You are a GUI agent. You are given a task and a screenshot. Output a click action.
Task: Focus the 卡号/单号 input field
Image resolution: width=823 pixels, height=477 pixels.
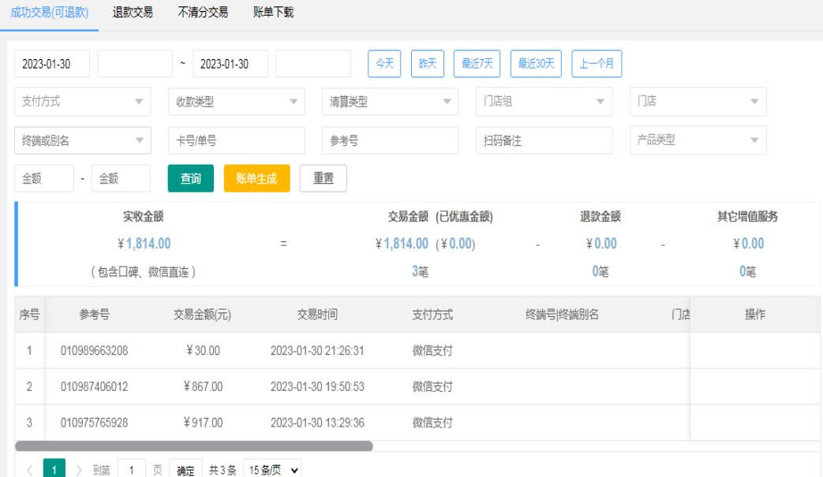(x=236, y=140)
